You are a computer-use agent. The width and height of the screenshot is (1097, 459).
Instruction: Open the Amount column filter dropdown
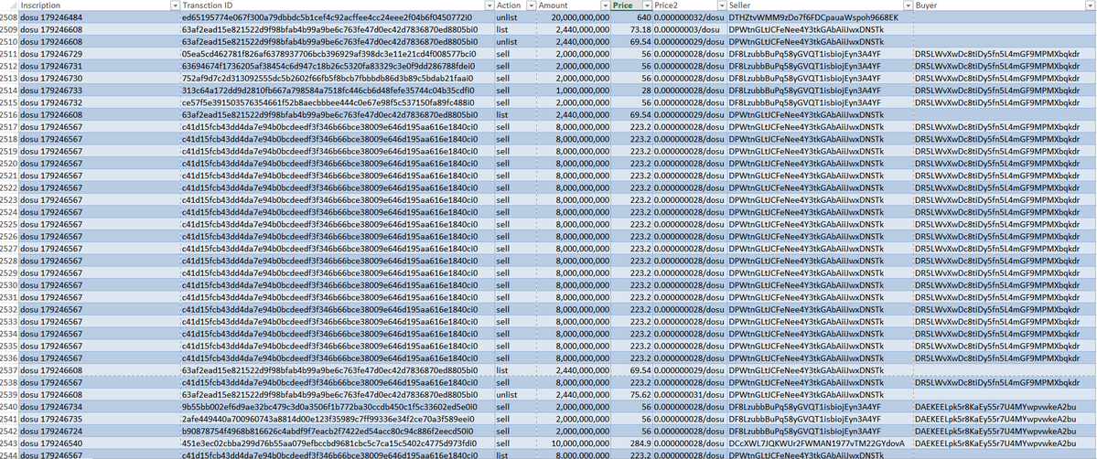coord(605,5)
